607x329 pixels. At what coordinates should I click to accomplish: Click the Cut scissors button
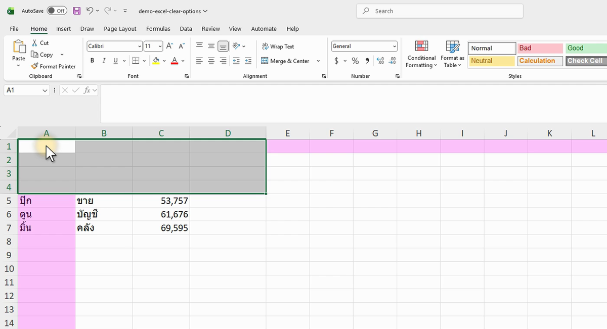(x=40, y=43)
